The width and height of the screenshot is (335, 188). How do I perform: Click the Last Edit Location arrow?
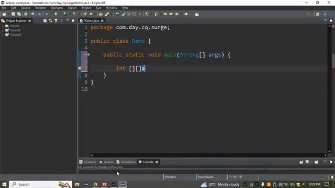coord(177,14)
